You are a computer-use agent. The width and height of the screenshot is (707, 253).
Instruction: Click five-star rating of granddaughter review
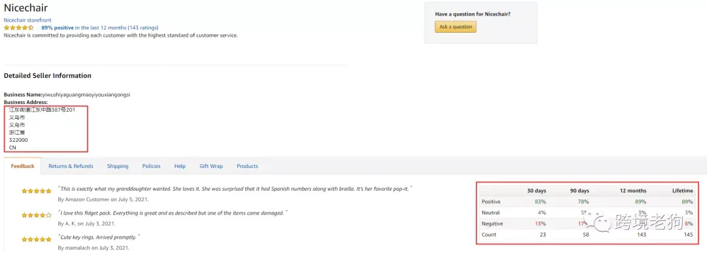(x=37, y=191)
